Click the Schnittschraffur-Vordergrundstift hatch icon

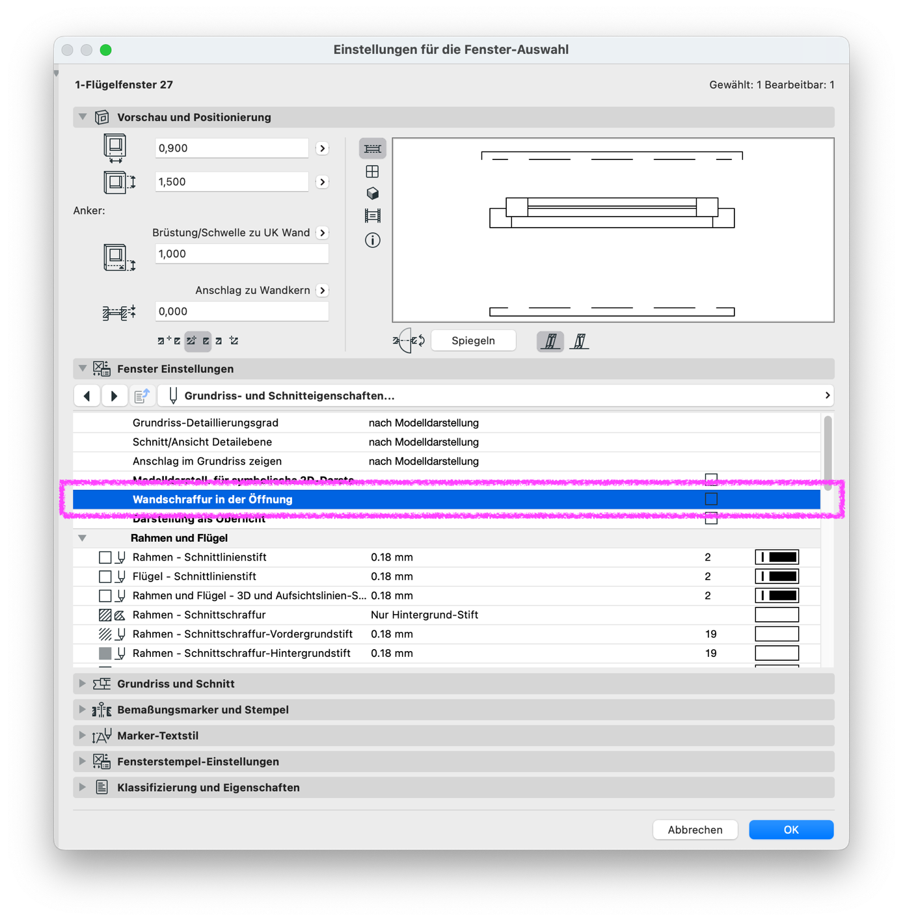(105, 634)
